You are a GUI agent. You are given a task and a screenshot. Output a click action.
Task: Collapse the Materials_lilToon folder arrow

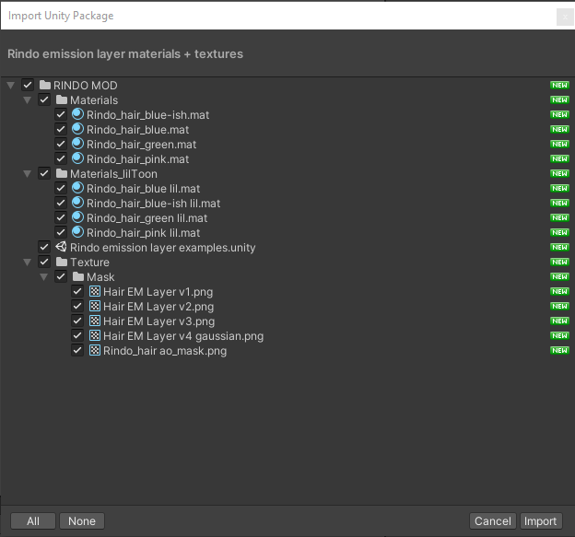(27, 174)
